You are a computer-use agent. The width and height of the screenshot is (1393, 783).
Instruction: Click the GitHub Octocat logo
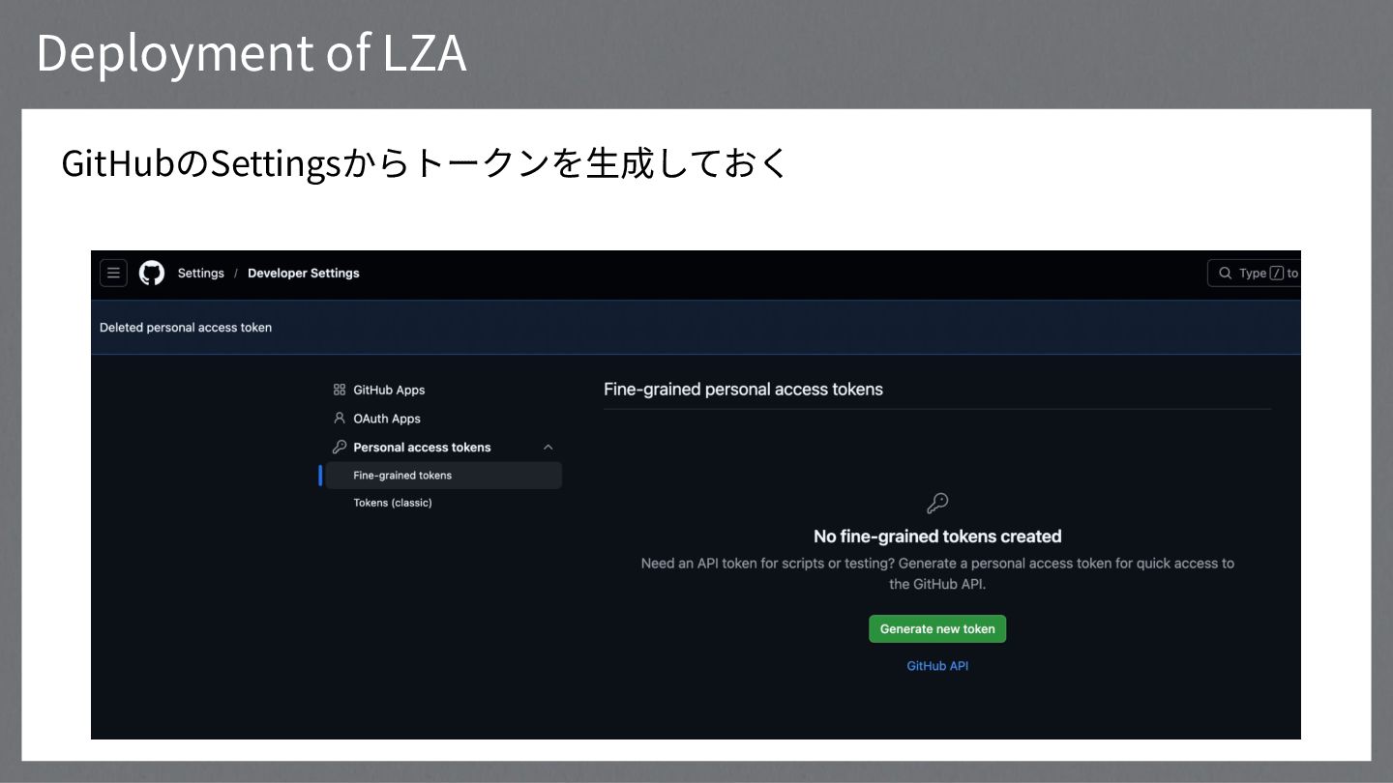(x=152, y=273)
